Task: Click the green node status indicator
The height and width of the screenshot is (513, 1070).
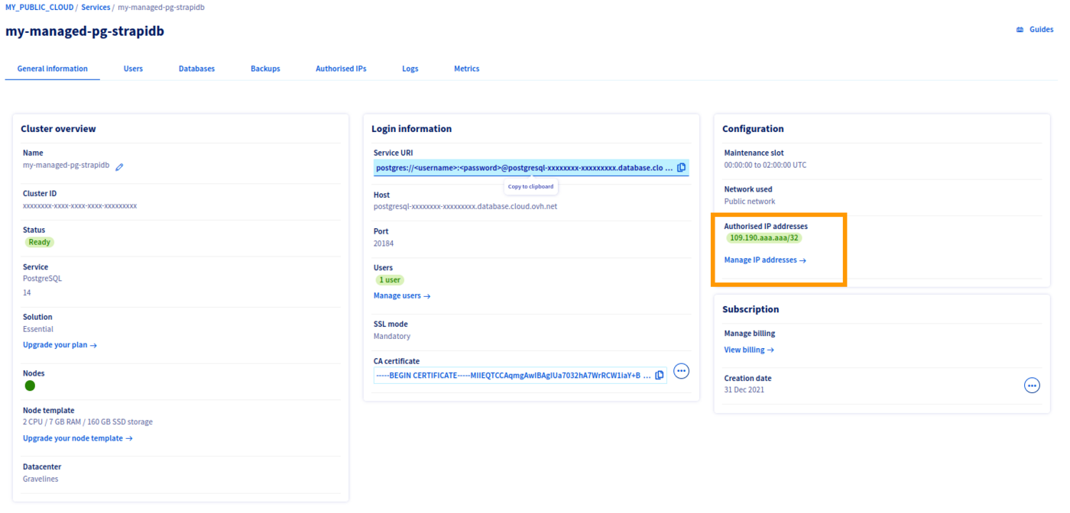Action: coord(29,386)
